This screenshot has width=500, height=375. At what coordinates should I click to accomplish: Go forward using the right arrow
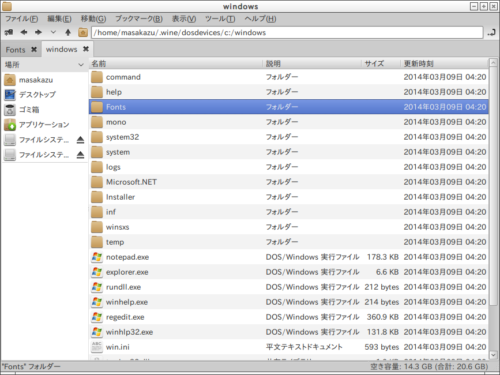[x=39, y=32]
